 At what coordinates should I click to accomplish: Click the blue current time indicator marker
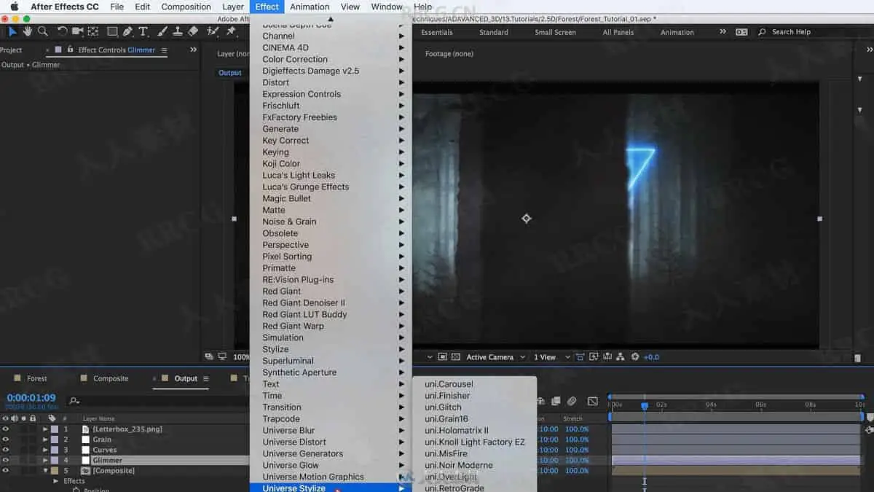click(x=644, y=406)
